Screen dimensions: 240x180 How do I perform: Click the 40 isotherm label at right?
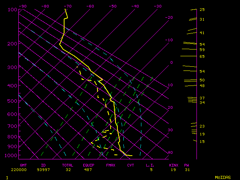(x=170, y=153)
